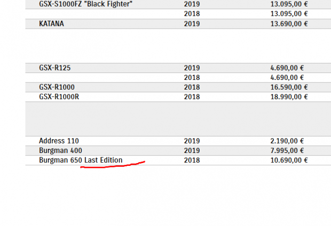Select the year 2019 in the KATANA row

coord(192,24)
